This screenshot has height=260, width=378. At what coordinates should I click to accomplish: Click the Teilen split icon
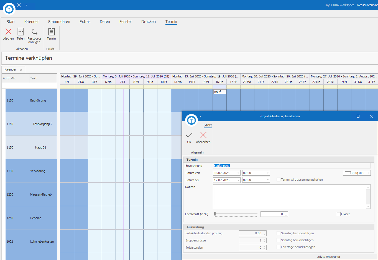[21, 32]
